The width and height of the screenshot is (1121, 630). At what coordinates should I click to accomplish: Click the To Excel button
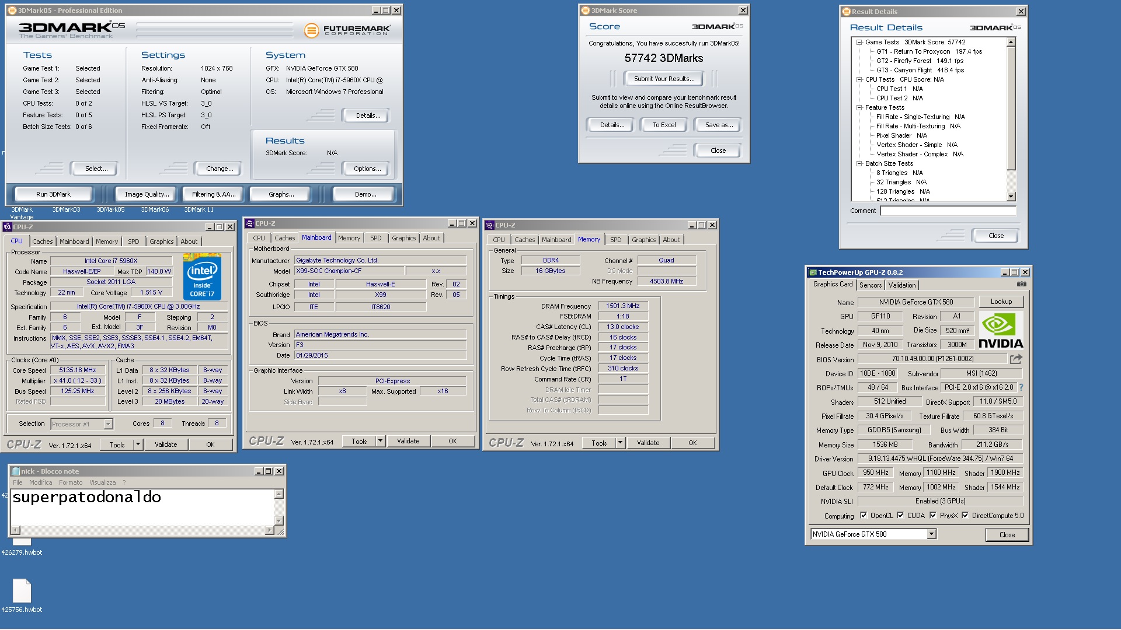664,125
